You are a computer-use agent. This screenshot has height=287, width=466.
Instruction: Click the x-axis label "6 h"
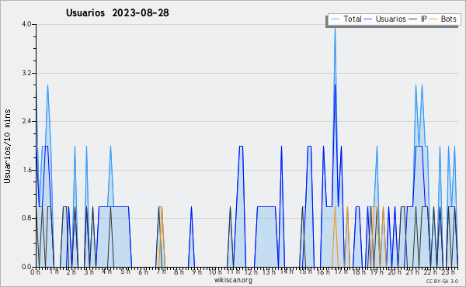click(143, 272)
